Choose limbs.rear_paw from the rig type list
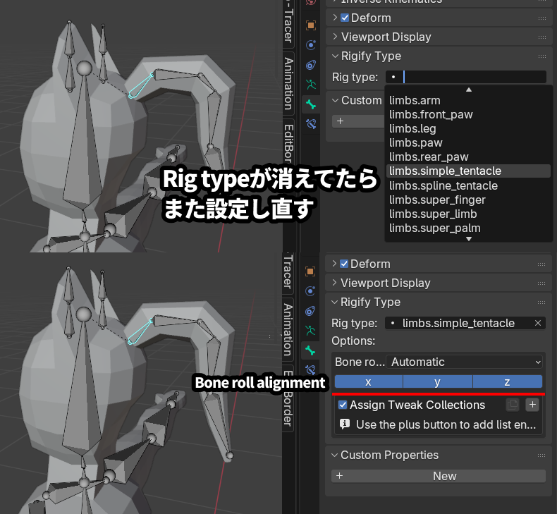 click(x=468, y=157)
